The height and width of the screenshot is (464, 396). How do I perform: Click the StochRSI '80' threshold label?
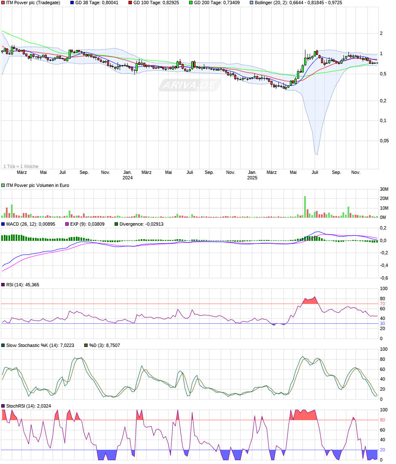tap(383, 420)
